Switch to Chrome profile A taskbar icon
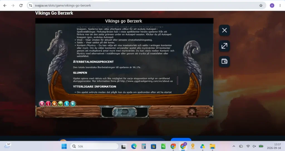The width and height of the screenshot is (285, 151). (183, 146)
